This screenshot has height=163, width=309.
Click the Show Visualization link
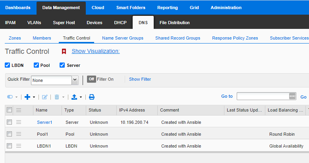point(95,51)
